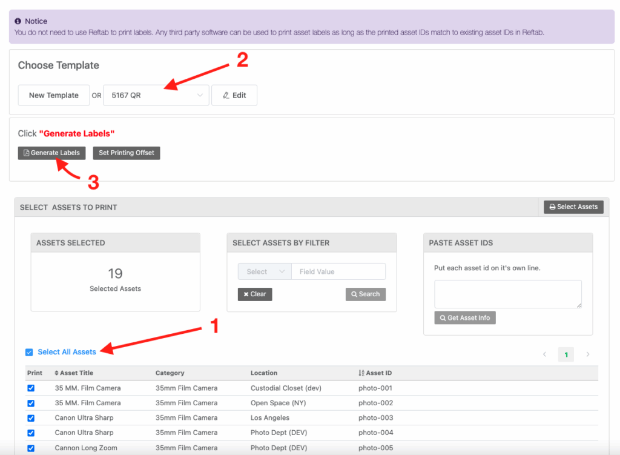Viewport: 620px width, 455px height.
Task: Open the Set Printing Offset dialog
Action: 126,153
